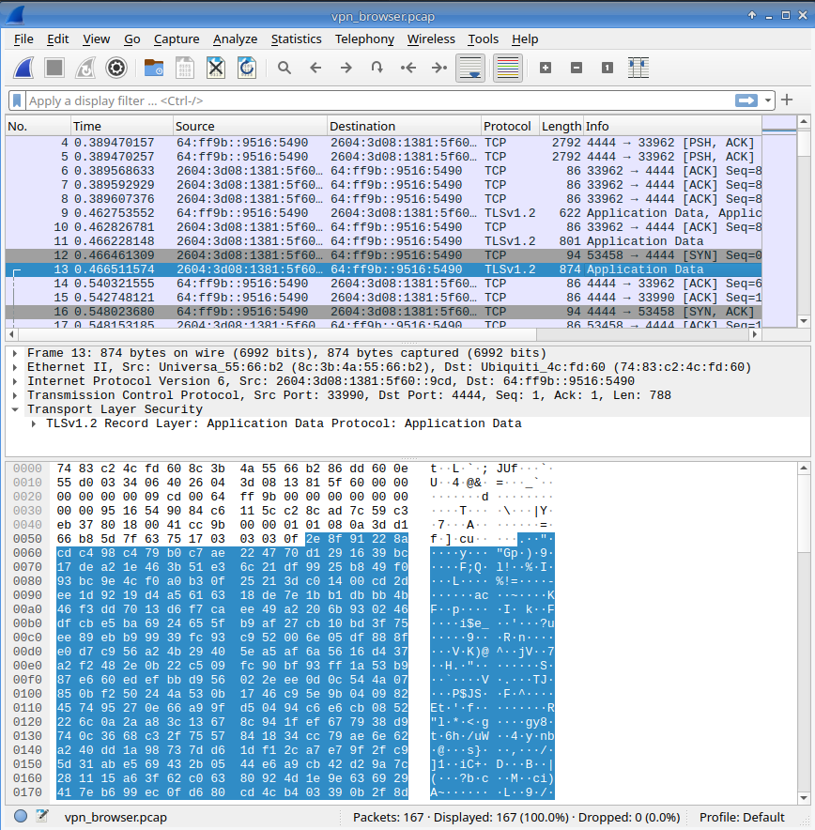Select packet 11 TLSv1.2 Application Data
Screen dimensions: 815x830
point(384,241)
